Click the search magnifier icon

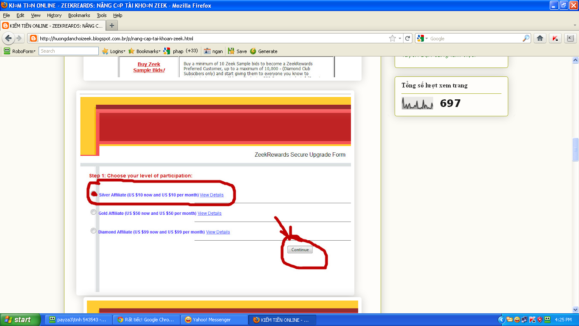click(x=526, y=38)
